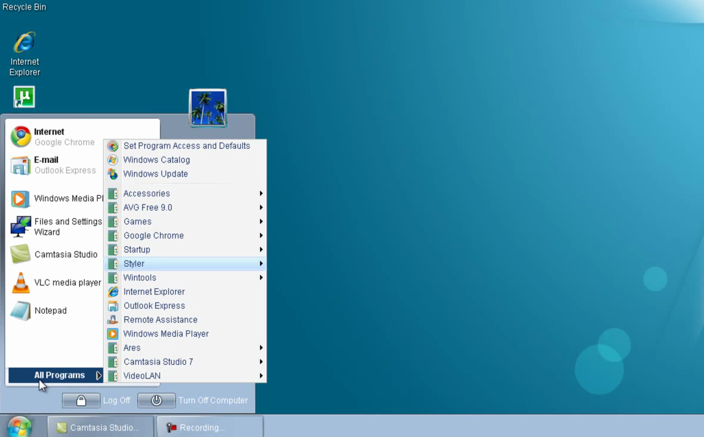Click the Google Chrome icon beside Internet
Screen dimensions: 704x437
(21, 137)
